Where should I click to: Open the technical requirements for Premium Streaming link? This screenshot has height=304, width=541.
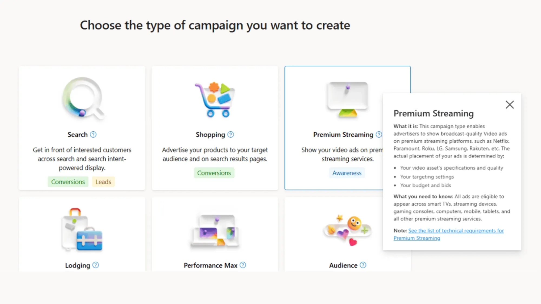pyautogui.click(x=448, y=234)
